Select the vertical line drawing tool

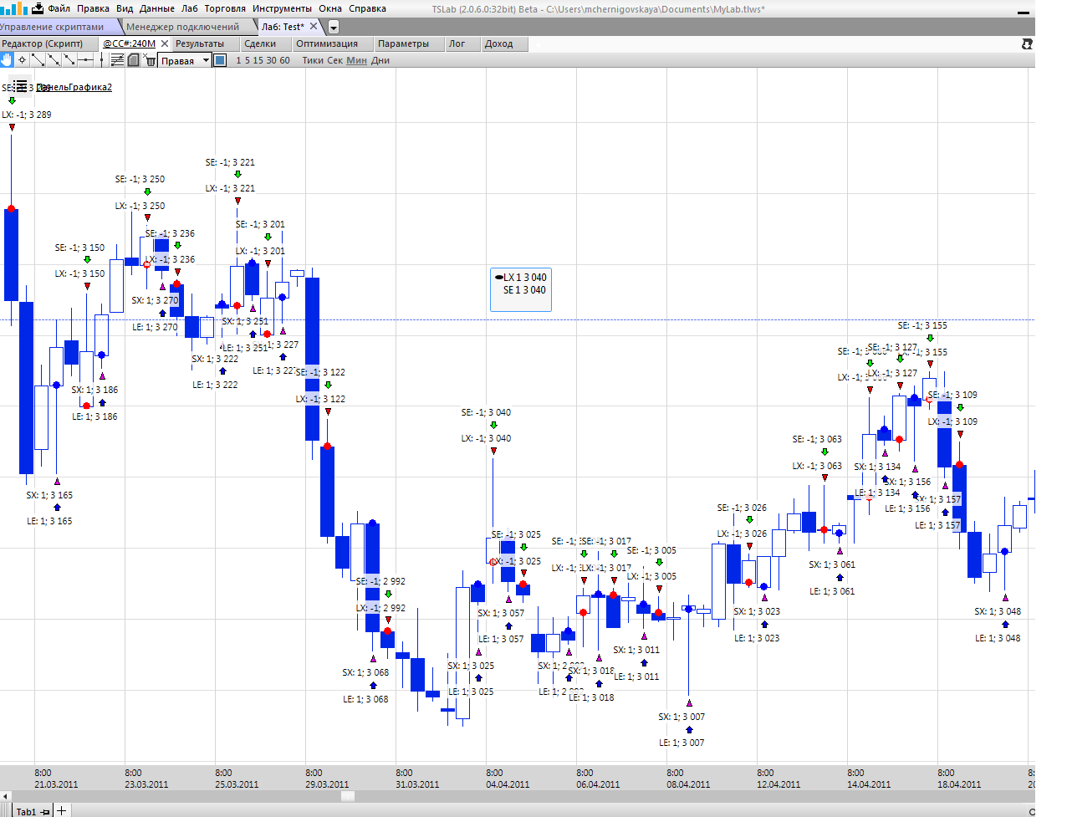[x=102, y=60]
